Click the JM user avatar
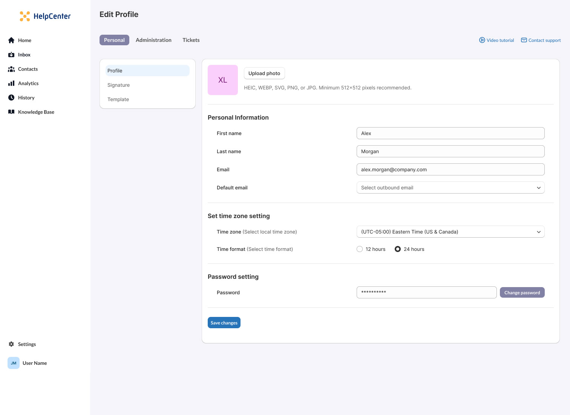The height and width of the screenshot is (415, 570). (14, 363)
